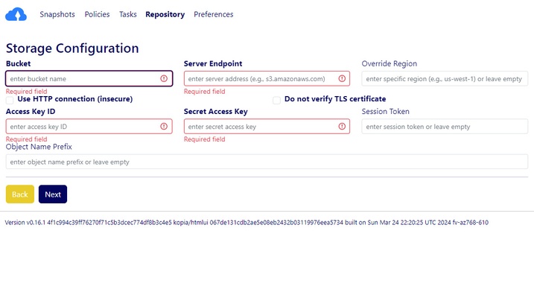Click into the Server Endpoint field

coord(259,78)
